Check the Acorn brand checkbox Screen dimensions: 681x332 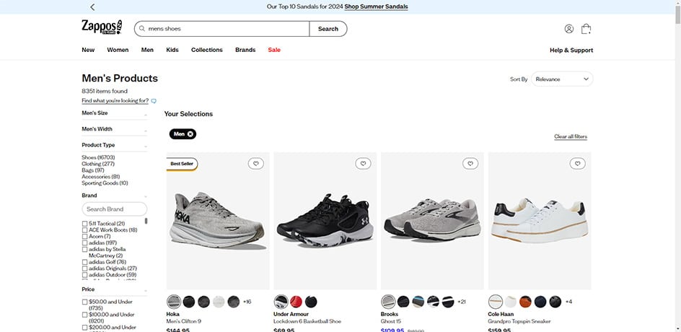click(84, 237)
